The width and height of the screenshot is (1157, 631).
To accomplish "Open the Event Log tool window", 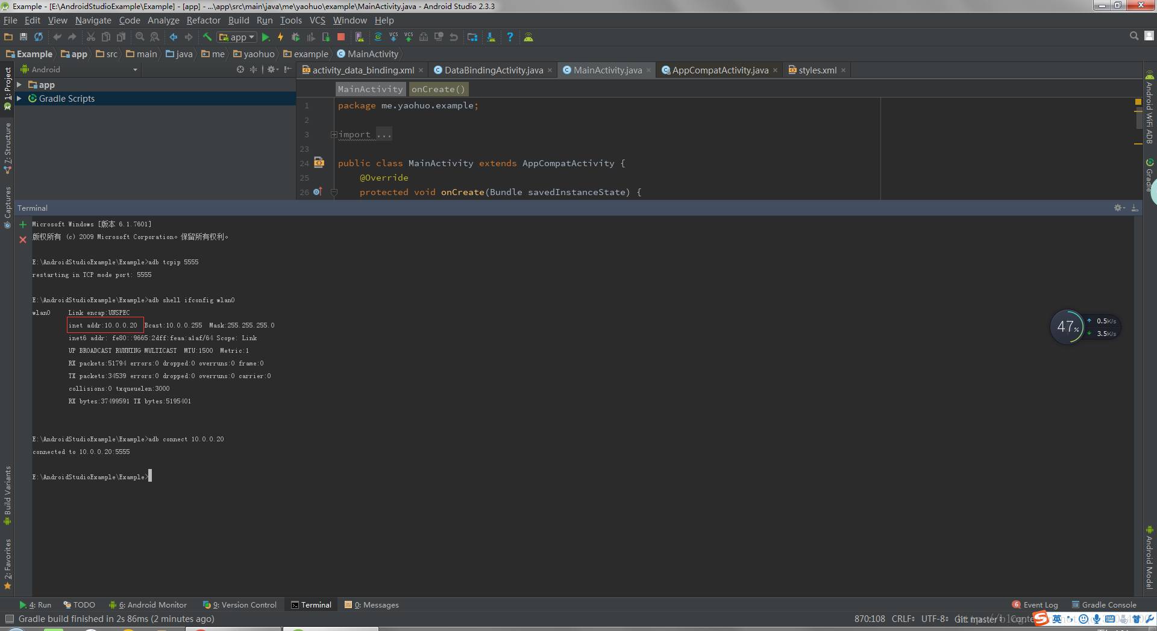I will point(1035,605).
